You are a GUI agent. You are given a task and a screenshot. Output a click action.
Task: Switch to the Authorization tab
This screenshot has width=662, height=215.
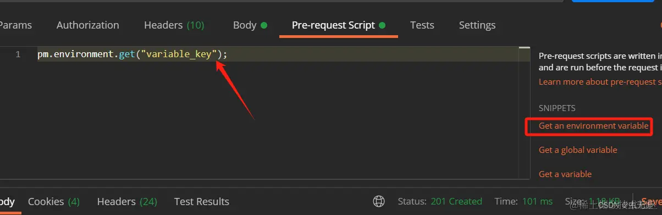(87, 25)
